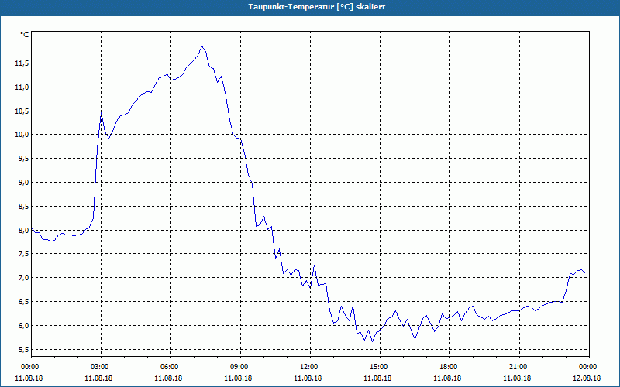This screenshot has width=620, height=387.
Task: Click the curve spike at 03:00
Action: point(102,113)
